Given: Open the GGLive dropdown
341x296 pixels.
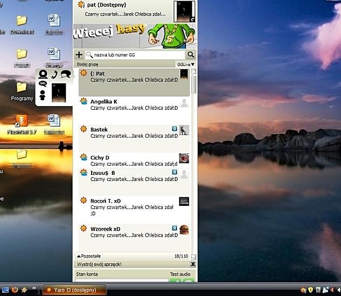Looking at the screenshot, I should pos(185,65).
